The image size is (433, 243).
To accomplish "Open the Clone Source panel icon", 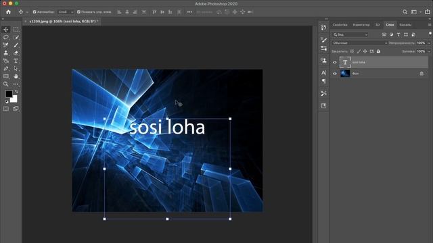I will point(323,60).
